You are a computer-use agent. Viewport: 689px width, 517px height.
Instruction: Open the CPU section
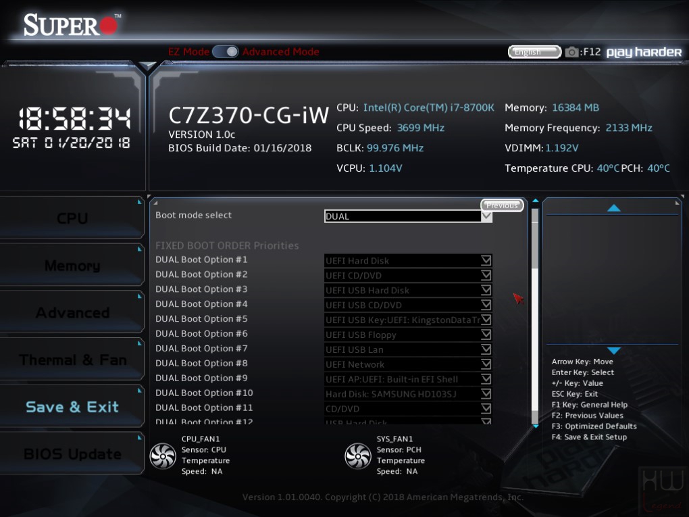pyautogui.click(x=72, y=218)
